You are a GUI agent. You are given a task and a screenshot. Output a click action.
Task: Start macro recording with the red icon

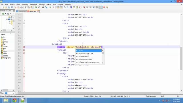(x=84, y=7)
